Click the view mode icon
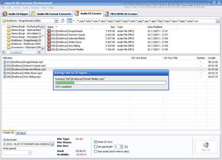 click(x=70, y=21)
